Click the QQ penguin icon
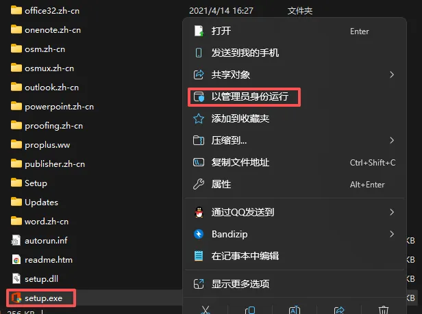422x314 pixels. click(x=199, y=212)
